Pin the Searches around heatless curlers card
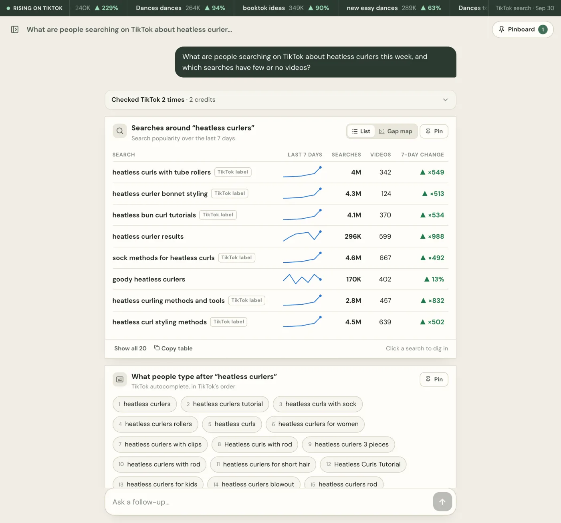This screenshot has height=523, width=561. click(434, 131)
